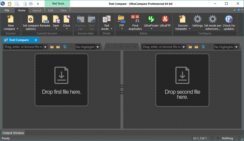The width and height of the screenshot is (244, 141).
Task: Click the right file path input field
Action: [162, 47]
